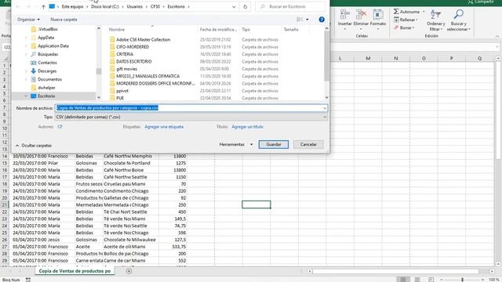
Task: Click the file name input field
Action: 191,108
